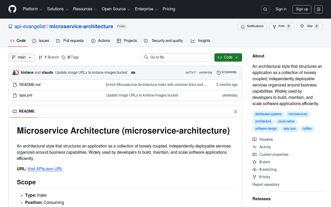Switch to the Actions tab

(101, 41)
